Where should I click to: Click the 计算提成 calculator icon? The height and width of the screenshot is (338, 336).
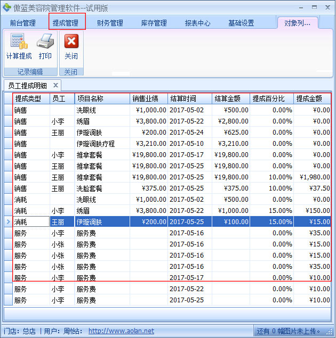[19, 43]
